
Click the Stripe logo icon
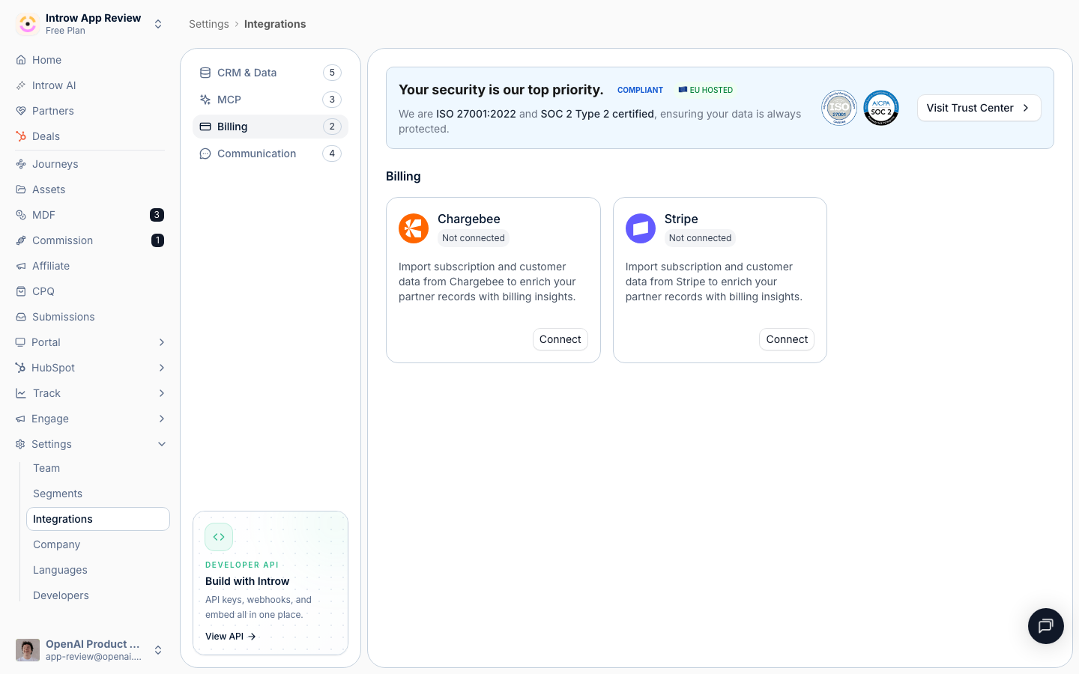pos(641,228)
